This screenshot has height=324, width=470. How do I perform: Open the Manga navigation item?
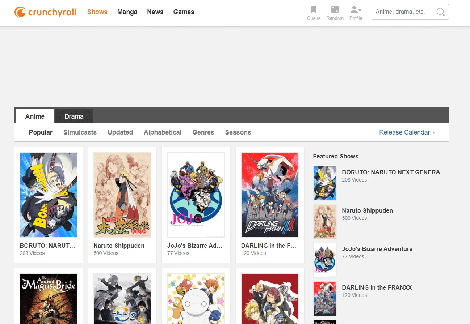click(x=127, y=12)
